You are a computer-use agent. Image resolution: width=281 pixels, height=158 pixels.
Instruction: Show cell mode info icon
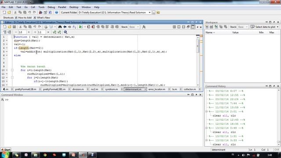pos(65,32)
